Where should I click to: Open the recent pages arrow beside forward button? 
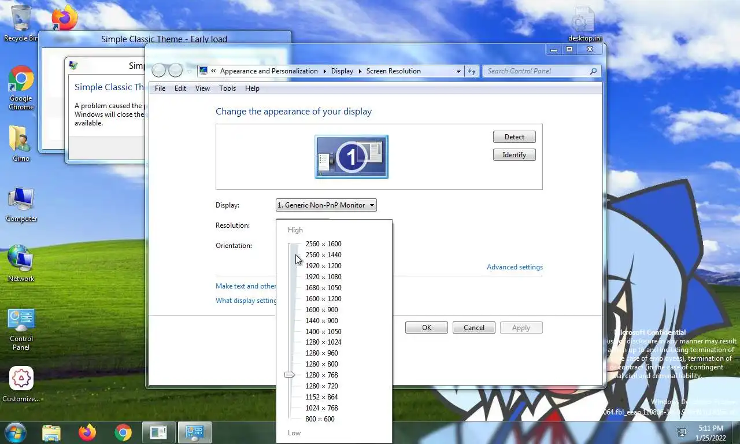pos(188,71)
